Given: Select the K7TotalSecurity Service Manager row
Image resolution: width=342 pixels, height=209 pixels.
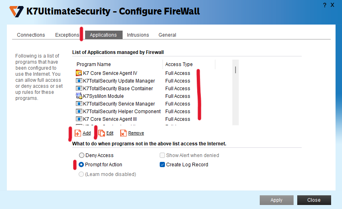Looking at the screenshot, I should (x=119, y=104).
